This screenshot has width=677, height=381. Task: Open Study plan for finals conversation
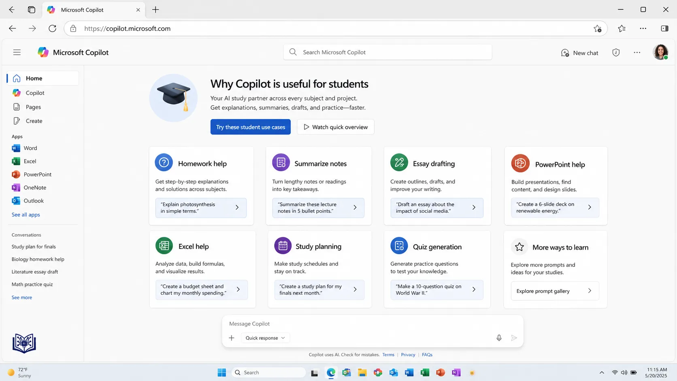(34, 247)
